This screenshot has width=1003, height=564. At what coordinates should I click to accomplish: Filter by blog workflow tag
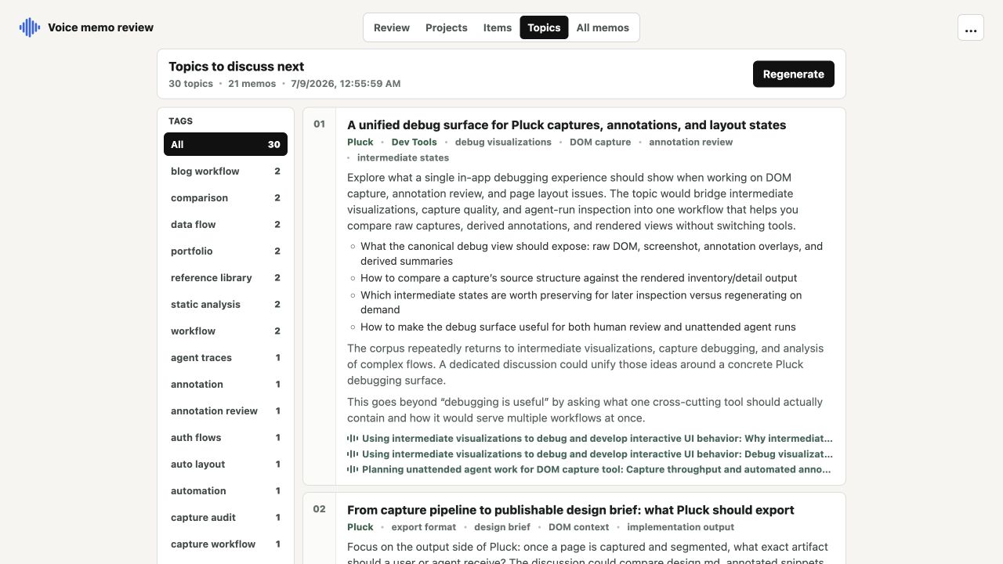coord(226,171)
